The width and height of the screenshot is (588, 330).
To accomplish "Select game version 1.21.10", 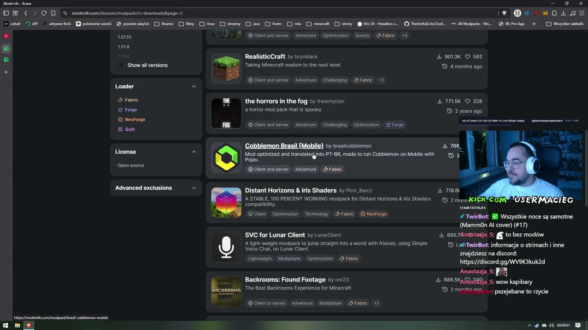I will [124, 37].
